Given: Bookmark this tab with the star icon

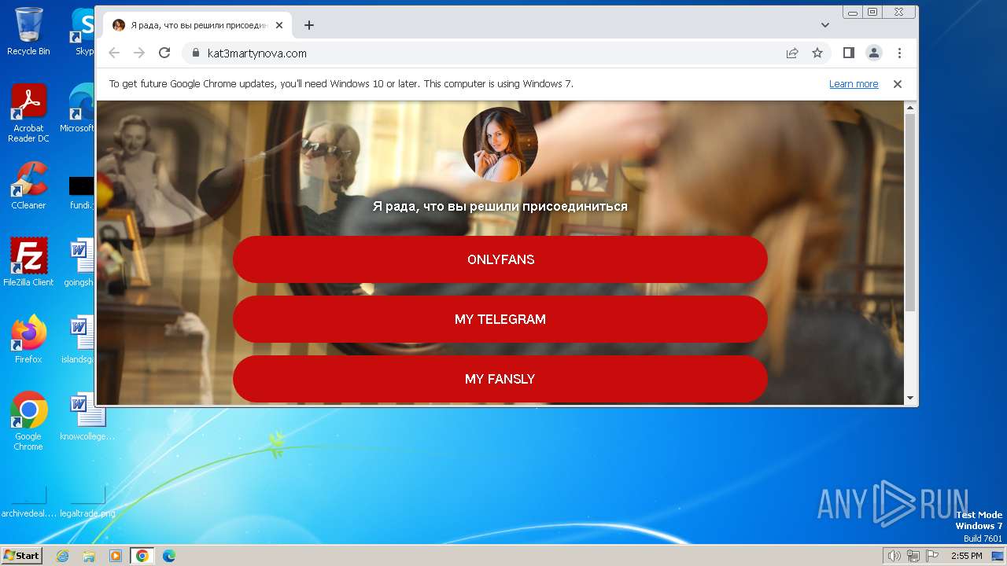Looking at the screenshot, I should tap(817, 53).
